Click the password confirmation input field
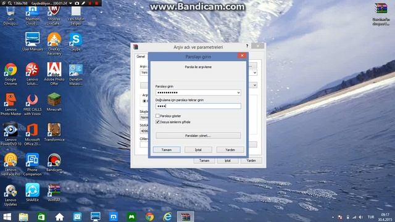 198,106
